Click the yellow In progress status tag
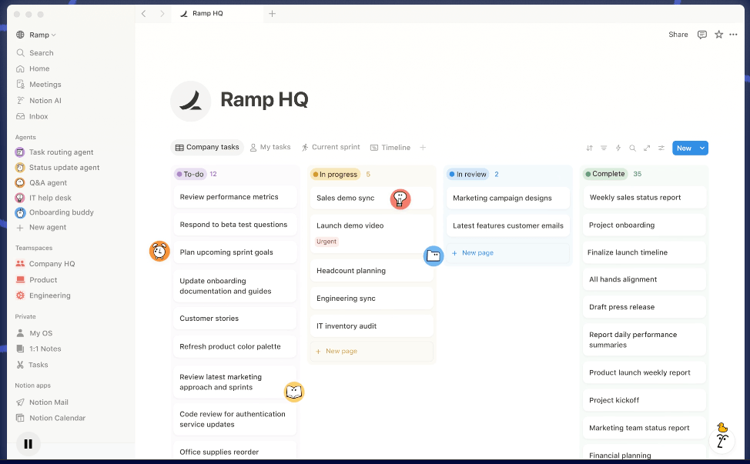 pos(335,175)
